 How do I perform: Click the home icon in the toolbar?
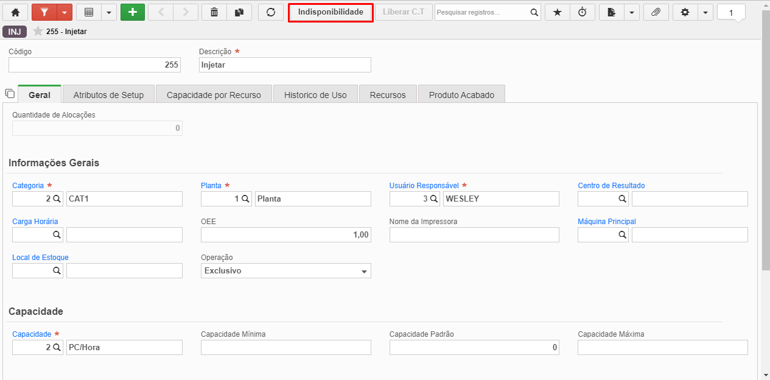pyautogui.click(x=15, y=12)
